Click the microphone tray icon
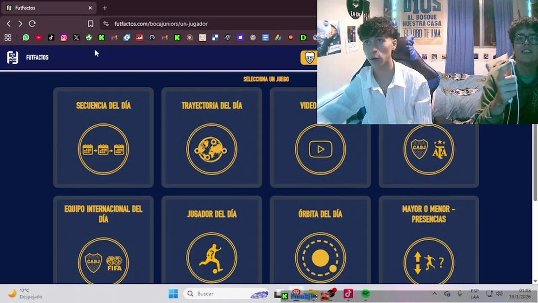This screenshot has height=303, width=538. (460, 294)
